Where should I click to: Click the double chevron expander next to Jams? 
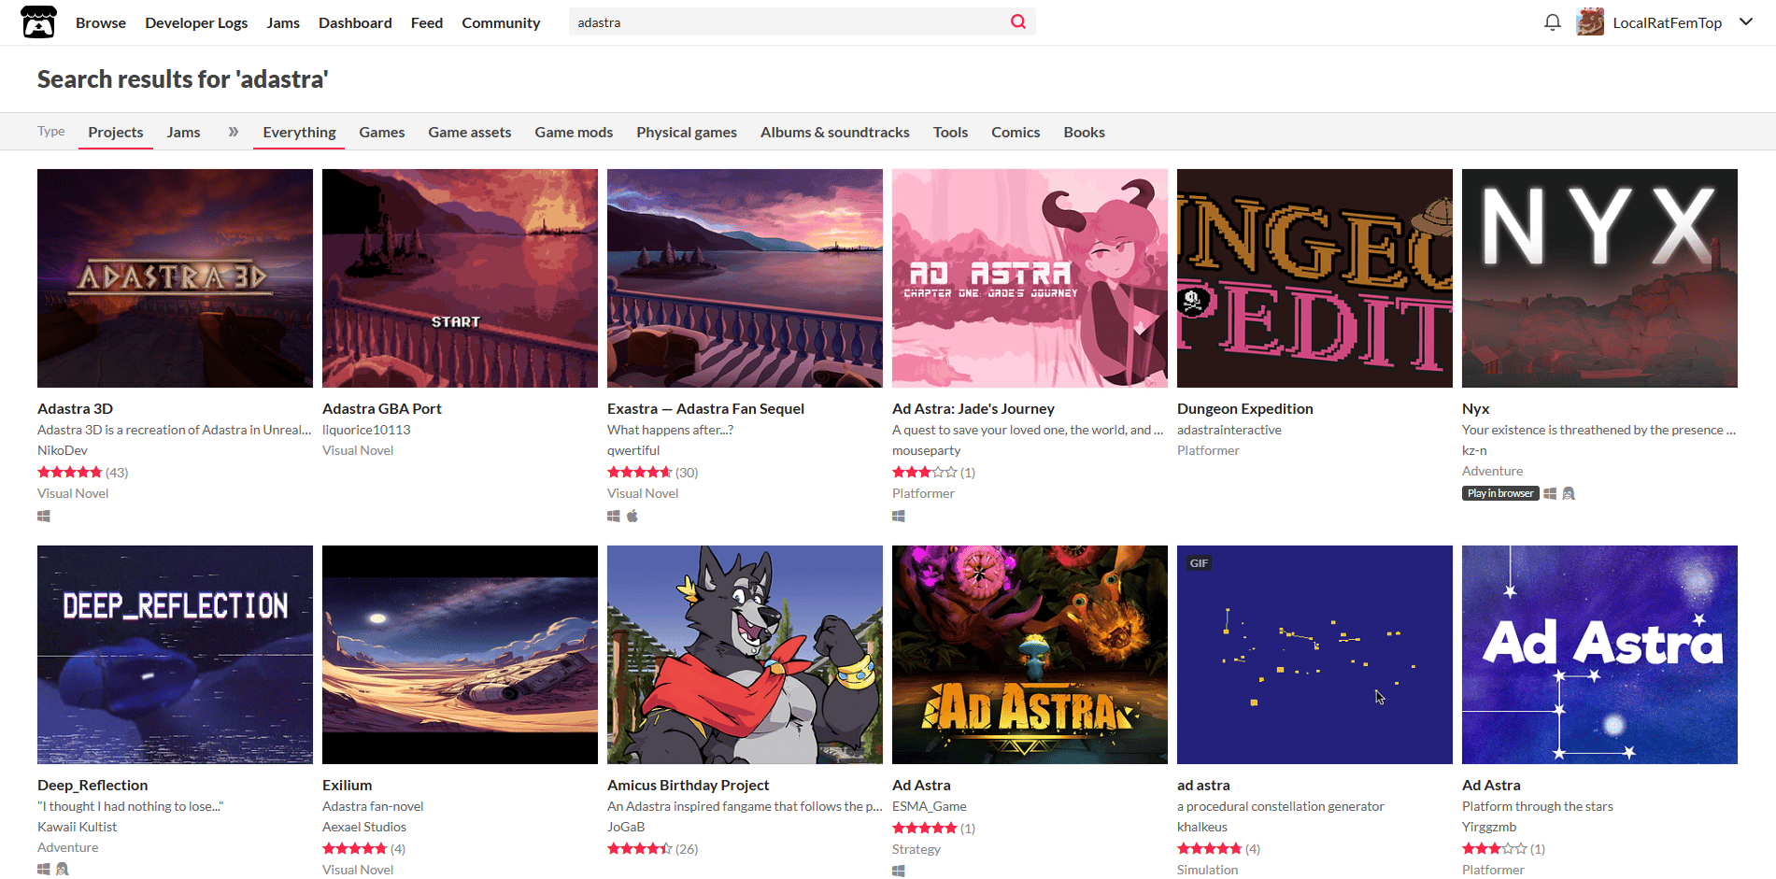pos(234,132)
